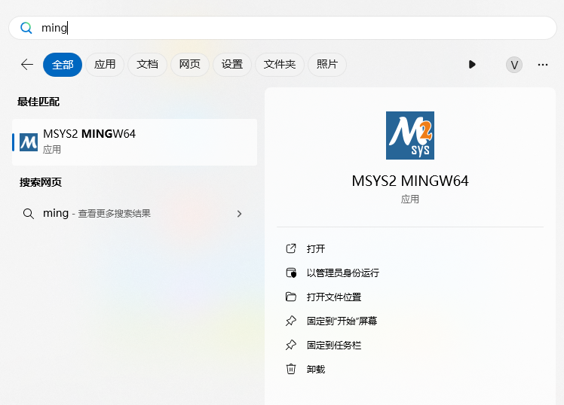Click the search text field containing "ming"
This screenshot has height=405, width=564.
click(283, 28)
